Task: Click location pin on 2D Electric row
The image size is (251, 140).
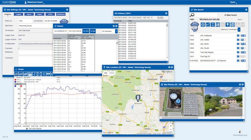Action: 242,61
